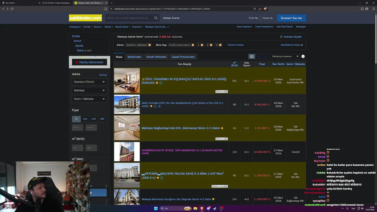This screenshot has height=212, width=377.
Task: Open Türkiye country selector link
Action: (103, 75)
